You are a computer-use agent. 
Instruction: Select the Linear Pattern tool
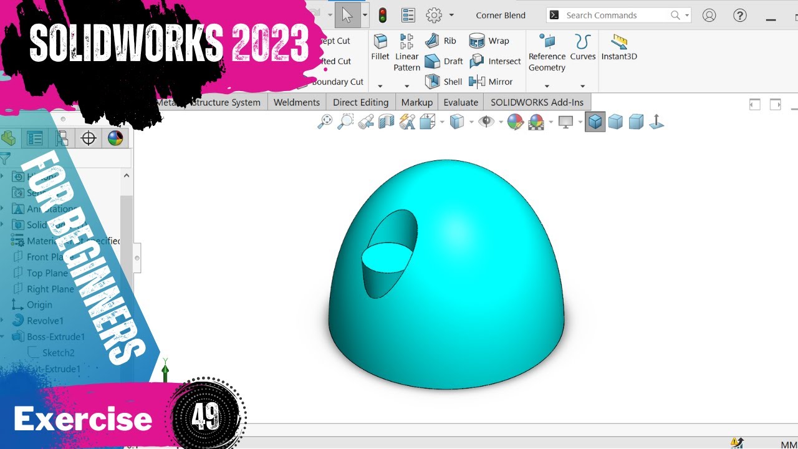(407, 53)
